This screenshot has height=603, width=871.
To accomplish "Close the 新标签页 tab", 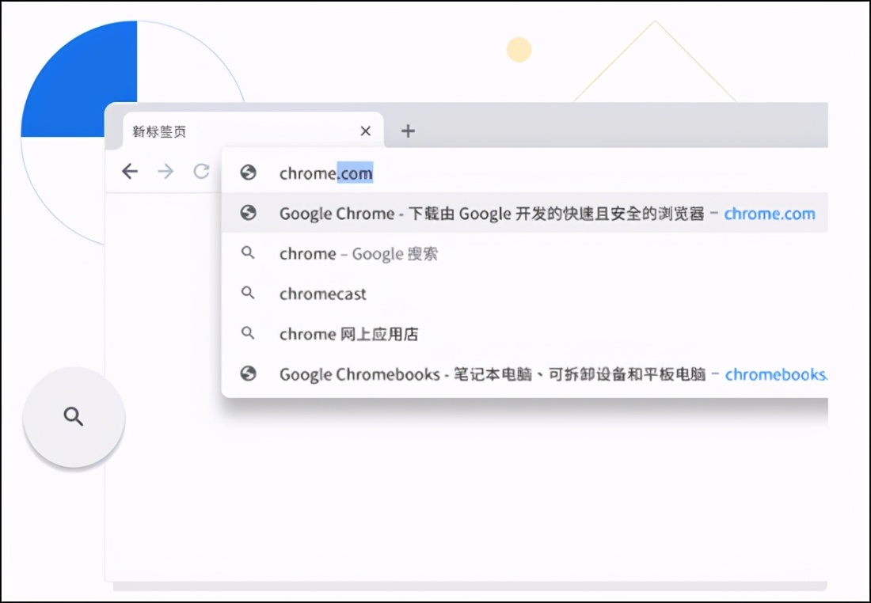I will pyautogui.click(x=365, y=131).
